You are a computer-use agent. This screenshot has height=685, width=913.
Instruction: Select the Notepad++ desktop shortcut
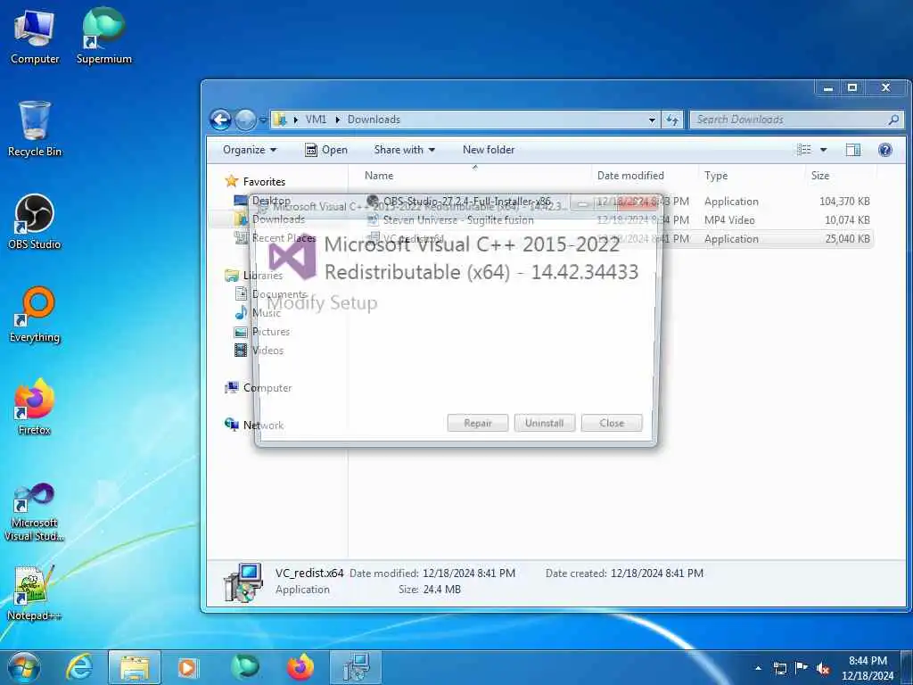coord(35,593)
